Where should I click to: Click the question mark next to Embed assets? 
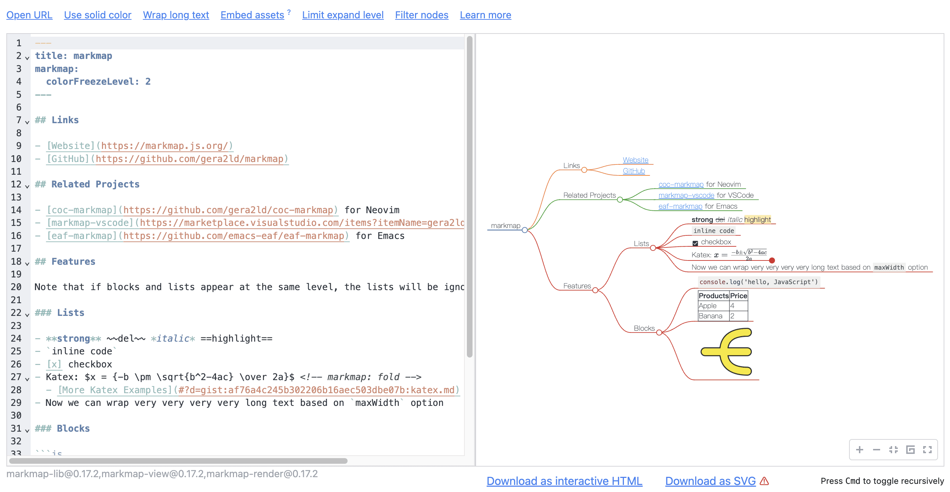point(289,12)
